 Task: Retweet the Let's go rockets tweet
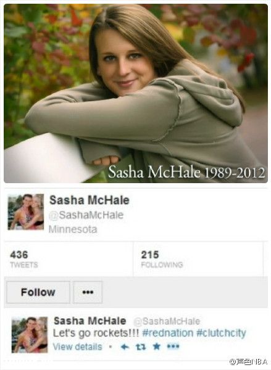point(141,347)
